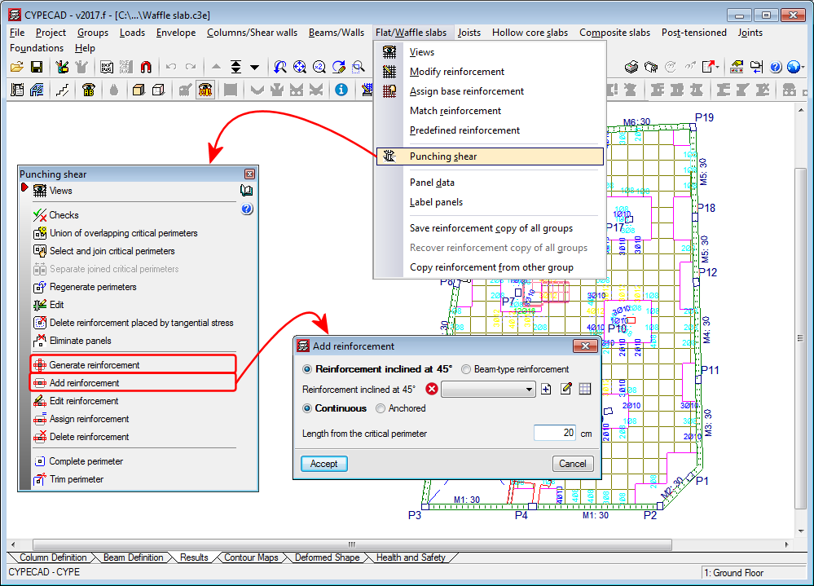This screenshot has width=814, height=586.
Task: Click the printer icon in the toolbar
Action: pos(631,67)
